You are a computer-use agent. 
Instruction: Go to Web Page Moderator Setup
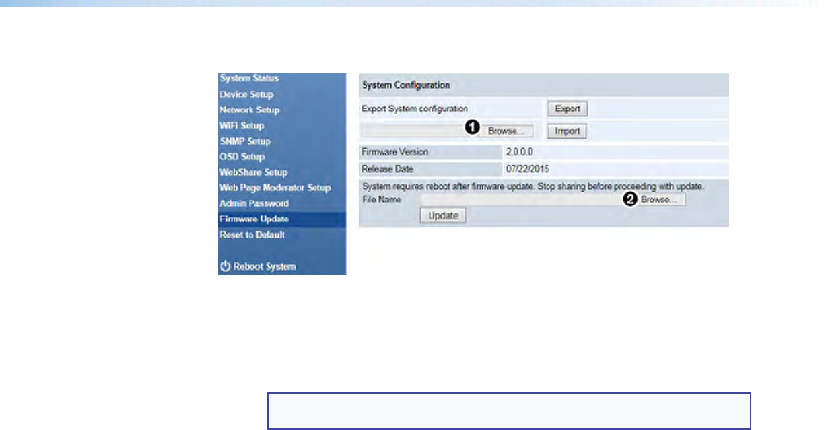point(275,188)
